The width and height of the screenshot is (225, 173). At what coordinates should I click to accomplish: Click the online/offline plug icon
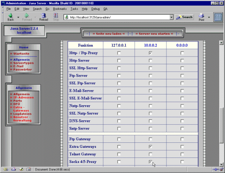point(216,170)
